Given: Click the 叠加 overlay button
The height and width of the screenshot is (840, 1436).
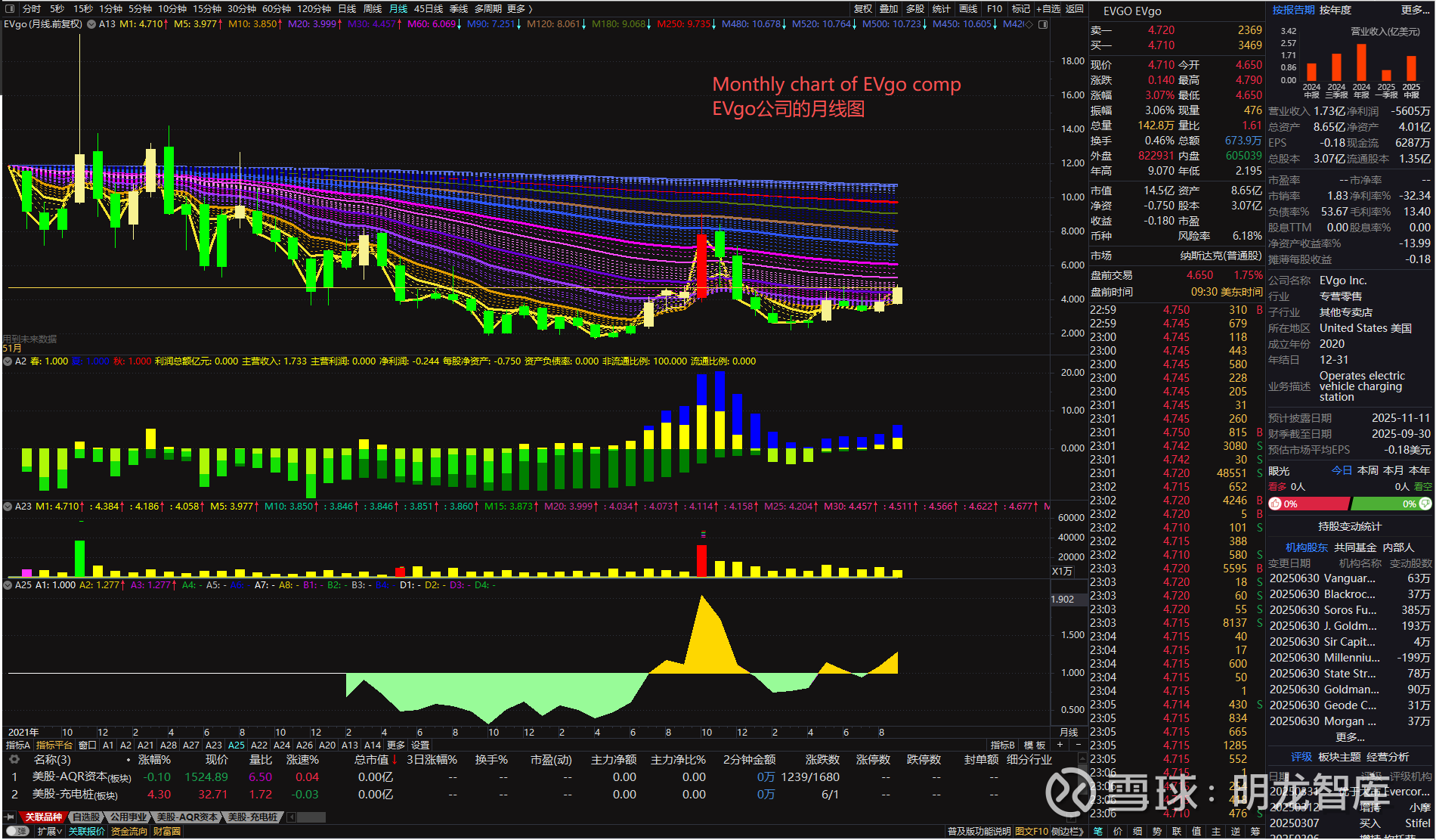Looking at the screenshot, I should point(889,9).
